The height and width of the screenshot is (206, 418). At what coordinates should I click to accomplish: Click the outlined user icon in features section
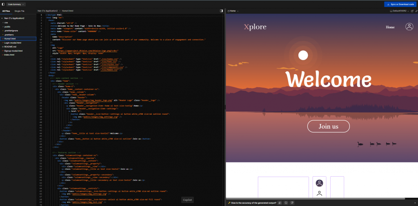click(319, 194)
